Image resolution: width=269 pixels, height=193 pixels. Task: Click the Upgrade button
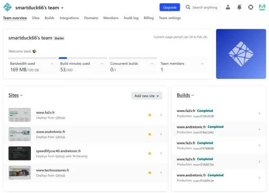click(170, 7)
